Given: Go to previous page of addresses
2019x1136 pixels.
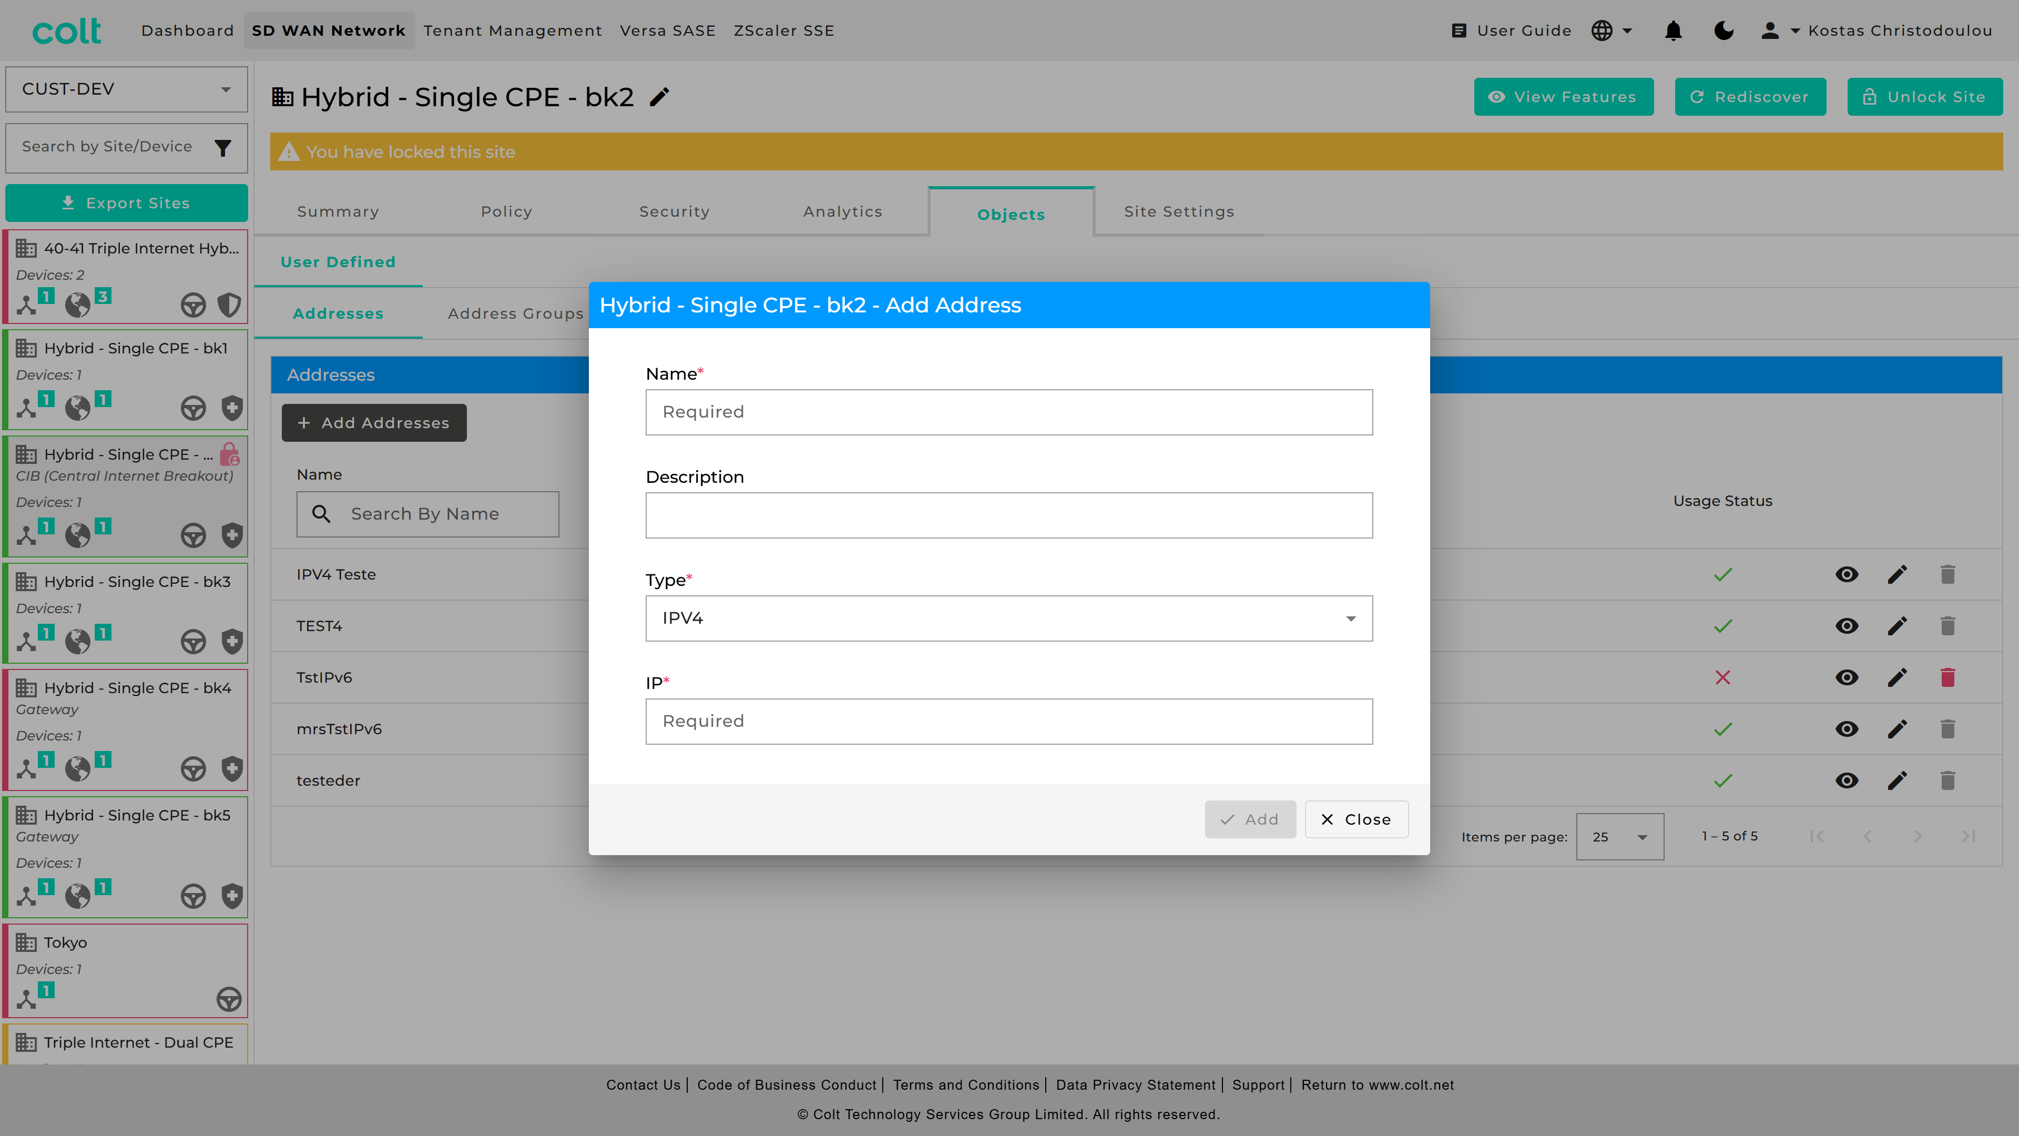Looking at the screenshot, I should click(x=1868, y=837).
